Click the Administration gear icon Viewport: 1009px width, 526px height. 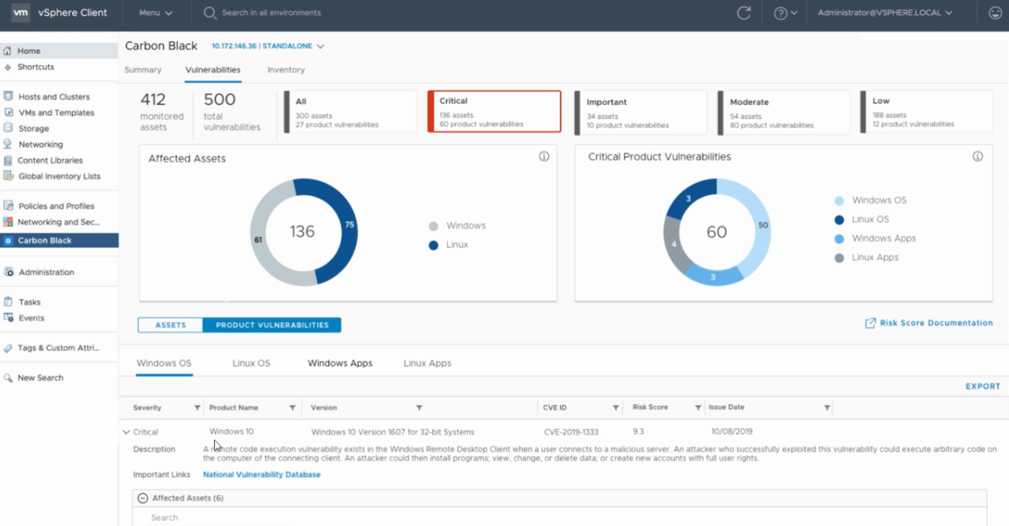point(8,272)
